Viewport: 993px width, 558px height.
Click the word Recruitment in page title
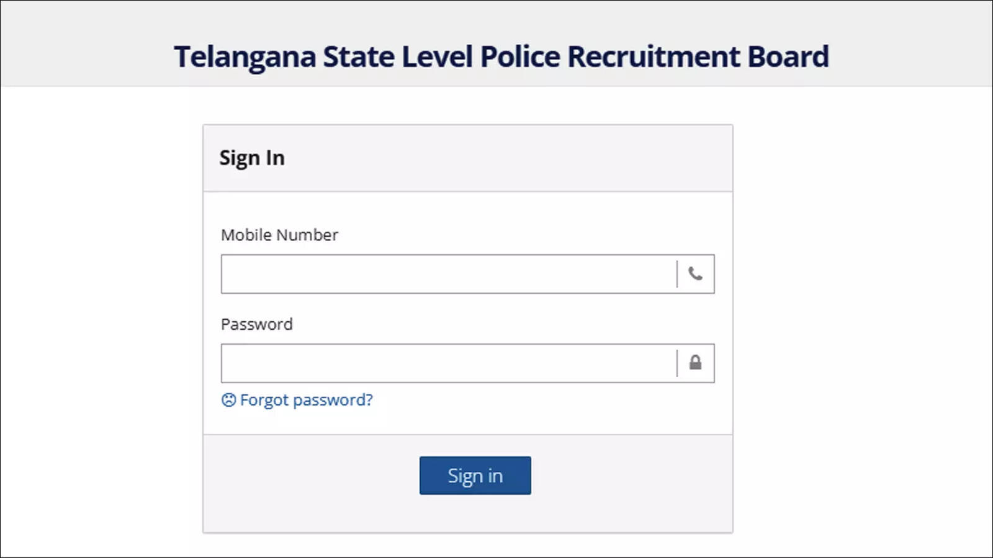[x=654, y=56]
